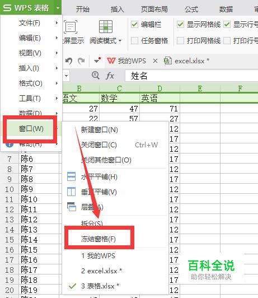Expand the name box dropdown arrow
258x298 pixels.
point(66,76)
